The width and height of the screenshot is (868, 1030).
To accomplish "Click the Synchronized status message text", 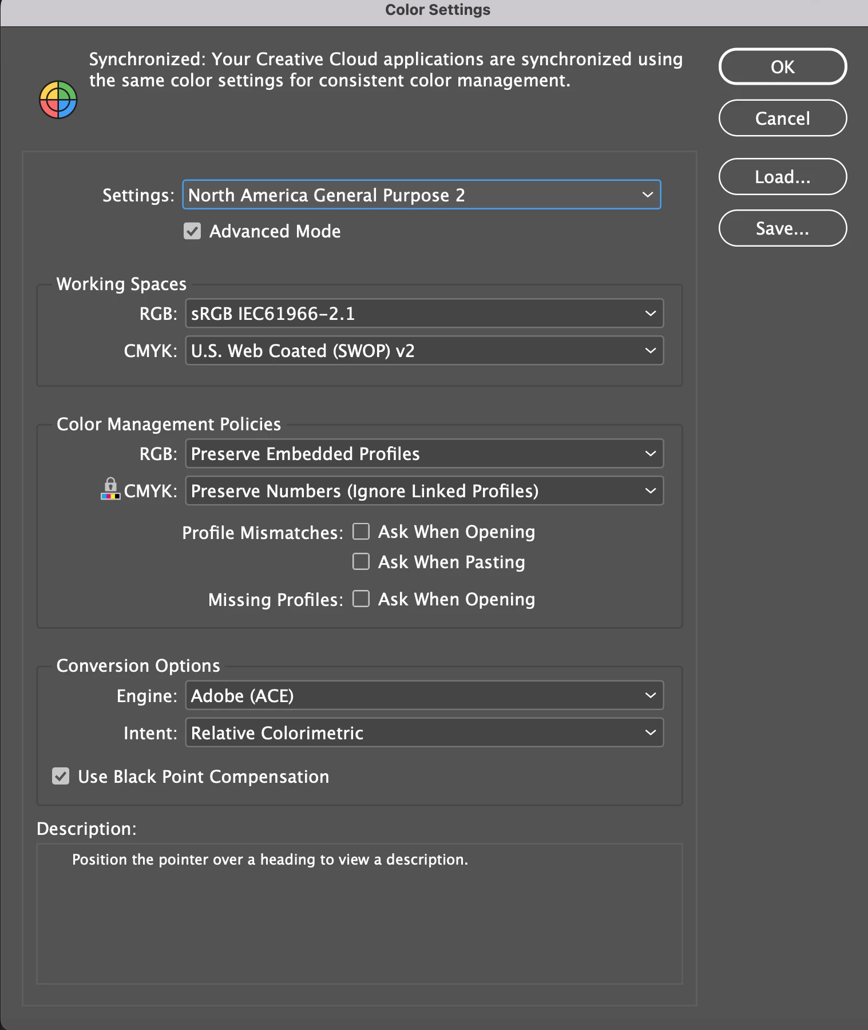I will pos(386,70).
